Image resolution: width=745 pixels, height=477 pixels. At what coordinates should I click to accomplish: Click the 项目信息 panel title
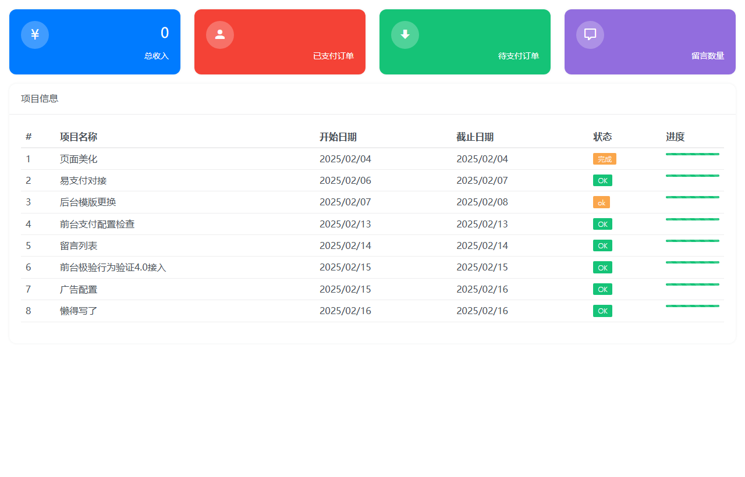point(40,99)
